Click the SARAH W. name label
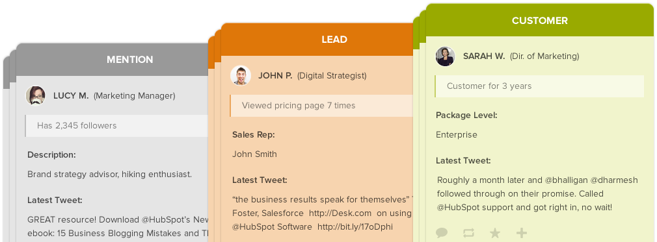 (x=484, y=56)
